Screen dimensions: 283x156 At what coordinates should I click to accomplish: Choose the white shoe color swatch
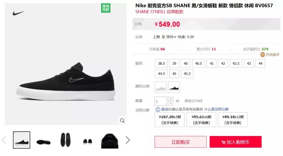pyautogui.click(x=161, y=87)
